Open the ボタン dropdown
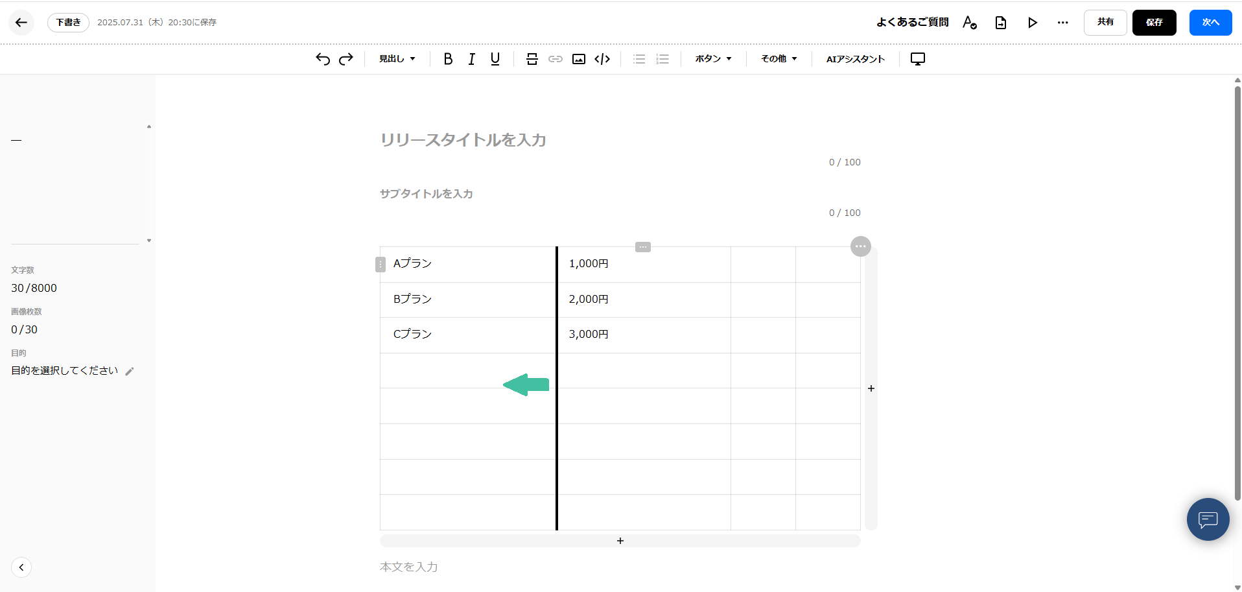 pos(712,58)
